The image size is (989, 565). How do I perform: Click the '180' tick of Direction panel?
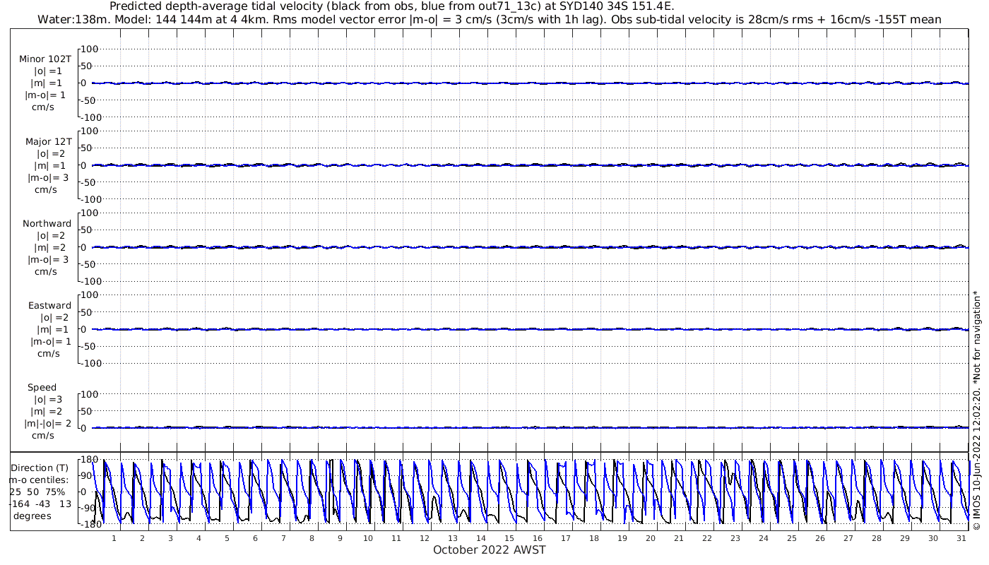(89, 460)
